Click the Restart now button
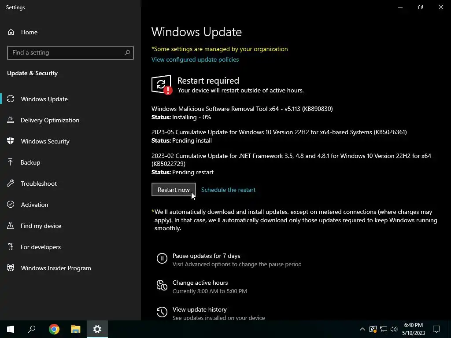The image size is (451, 338). (x=174, y=190)
